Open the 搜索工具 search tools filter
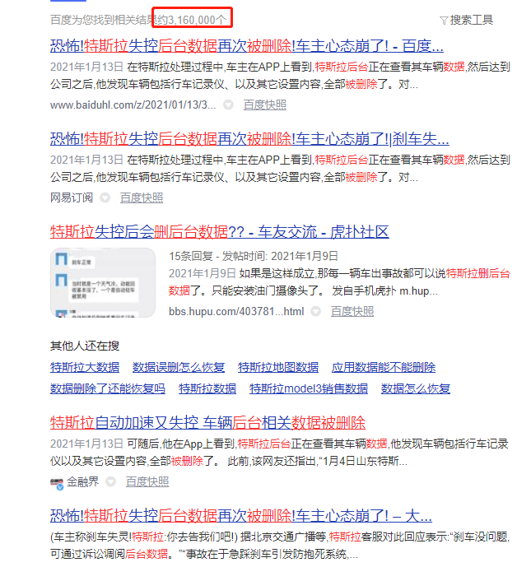517x567 pixels. (x=466, y=20)
